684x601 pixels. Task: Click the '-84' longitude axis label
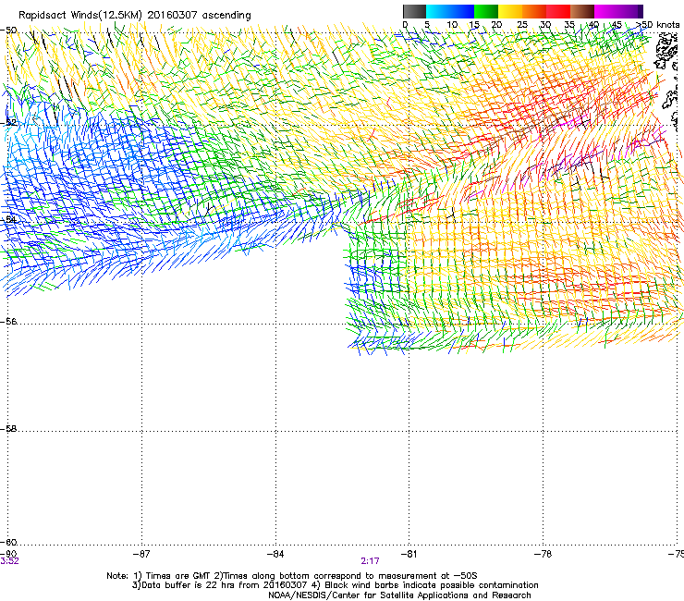(275, 554)
